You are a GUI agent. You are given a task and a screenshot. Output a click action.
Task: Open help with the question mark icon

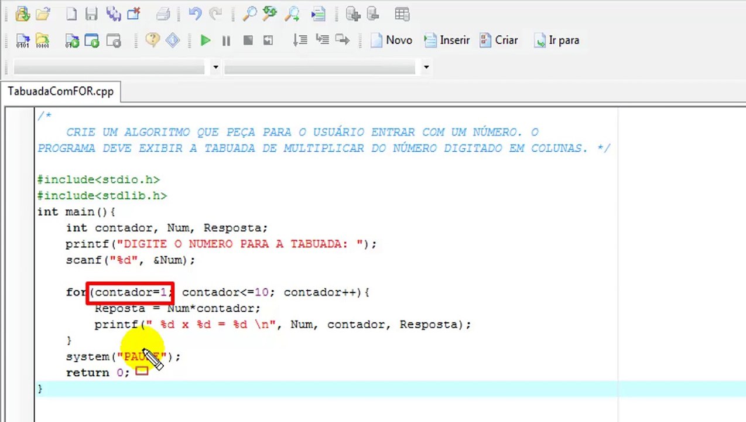pyautogui.click(x=152, y=40)
